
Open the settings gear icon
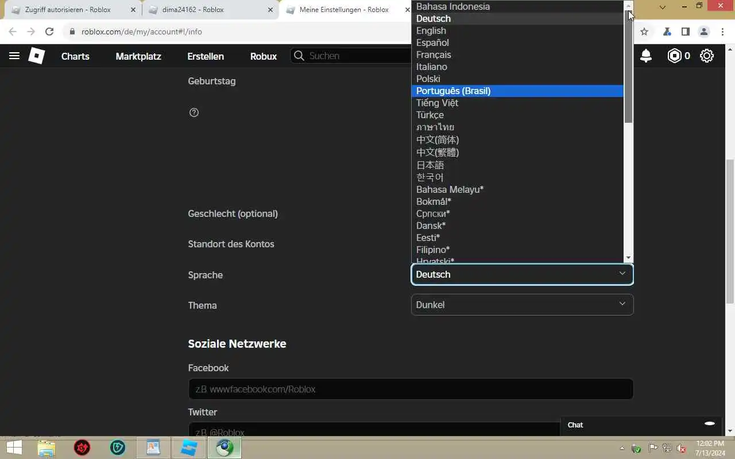coord(707,56)
